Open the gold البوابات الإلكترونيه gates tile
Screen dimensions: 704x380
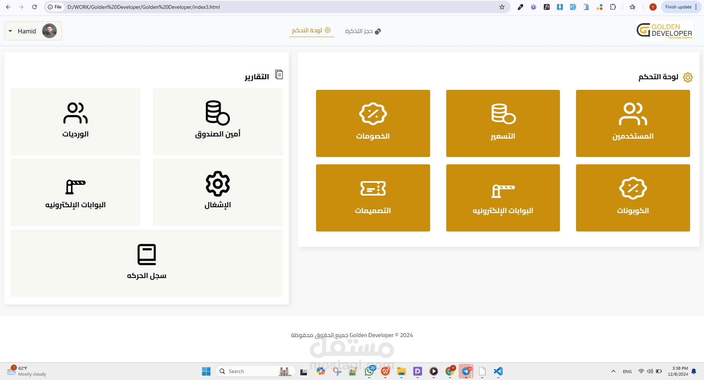point(503,198)
